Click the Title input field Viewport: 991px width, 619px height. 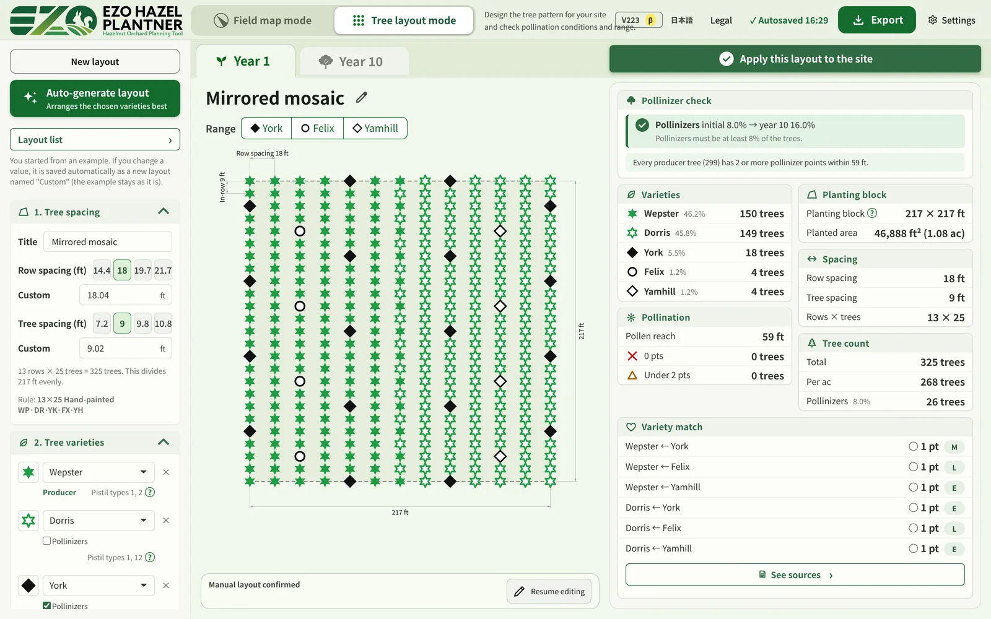[108, 241]
